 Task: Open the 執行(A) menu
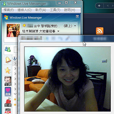tap(41, 10)
